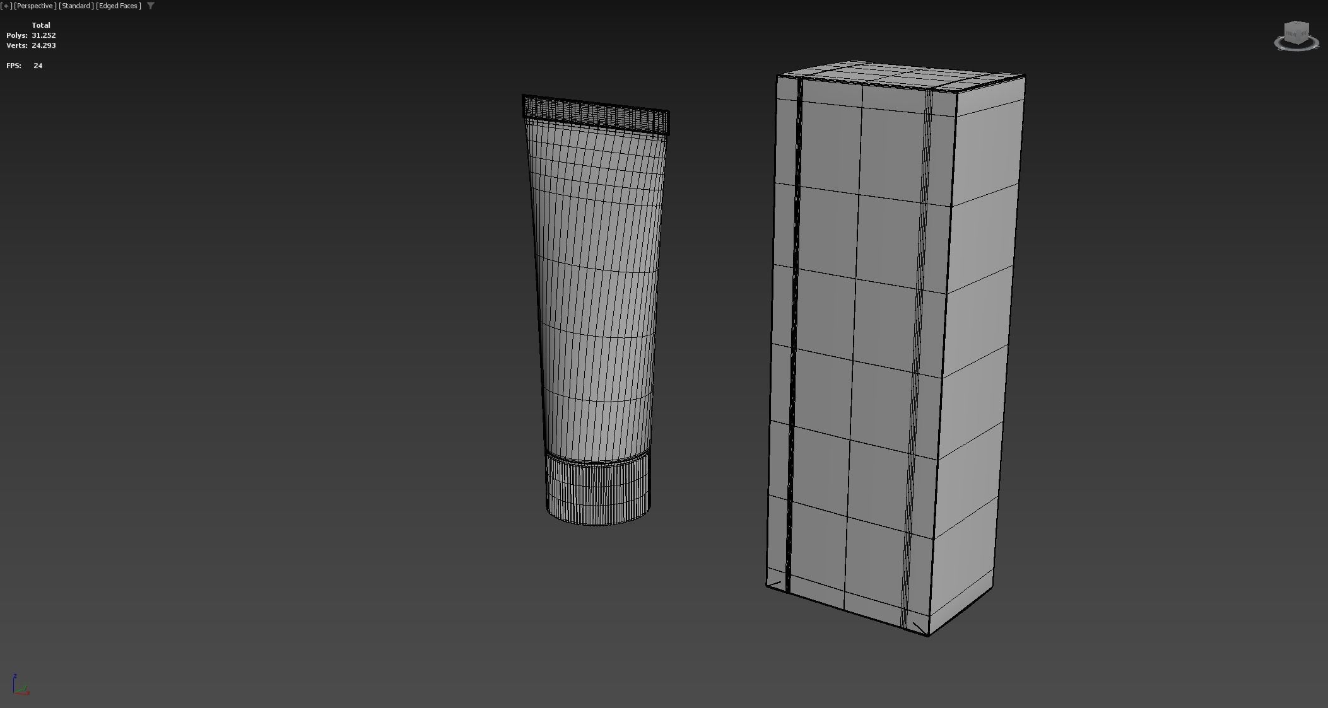Open the Perspective viewport label menu
This screenshot has height=708, width=1328.
(35, 6)
